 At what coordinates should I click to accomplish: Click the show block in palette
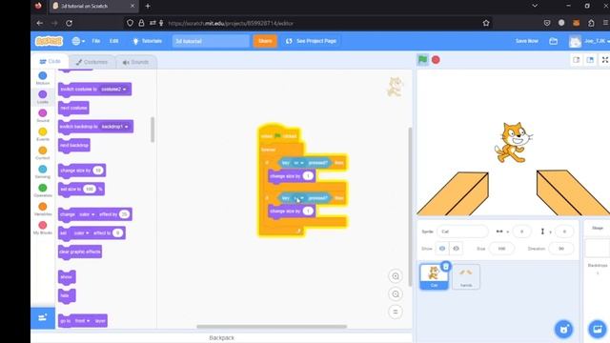[x=67, y=277]
